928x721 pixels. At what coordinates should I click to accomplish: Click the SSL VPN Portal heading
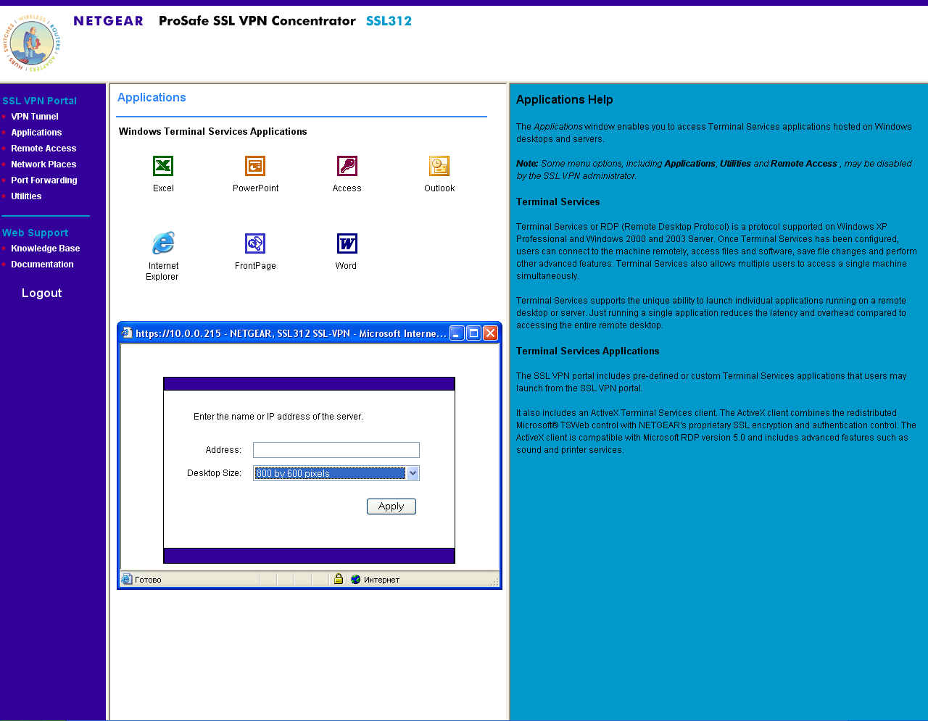pyautogui.click(x=39, y=101)
